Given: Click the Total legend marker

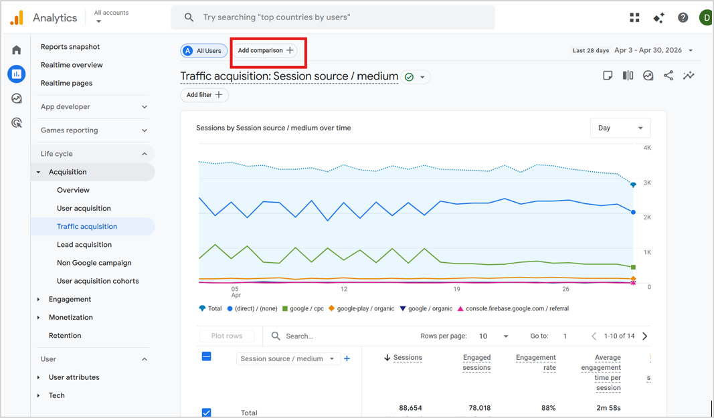Looking at the screenshot, I should tap(202, 308).
